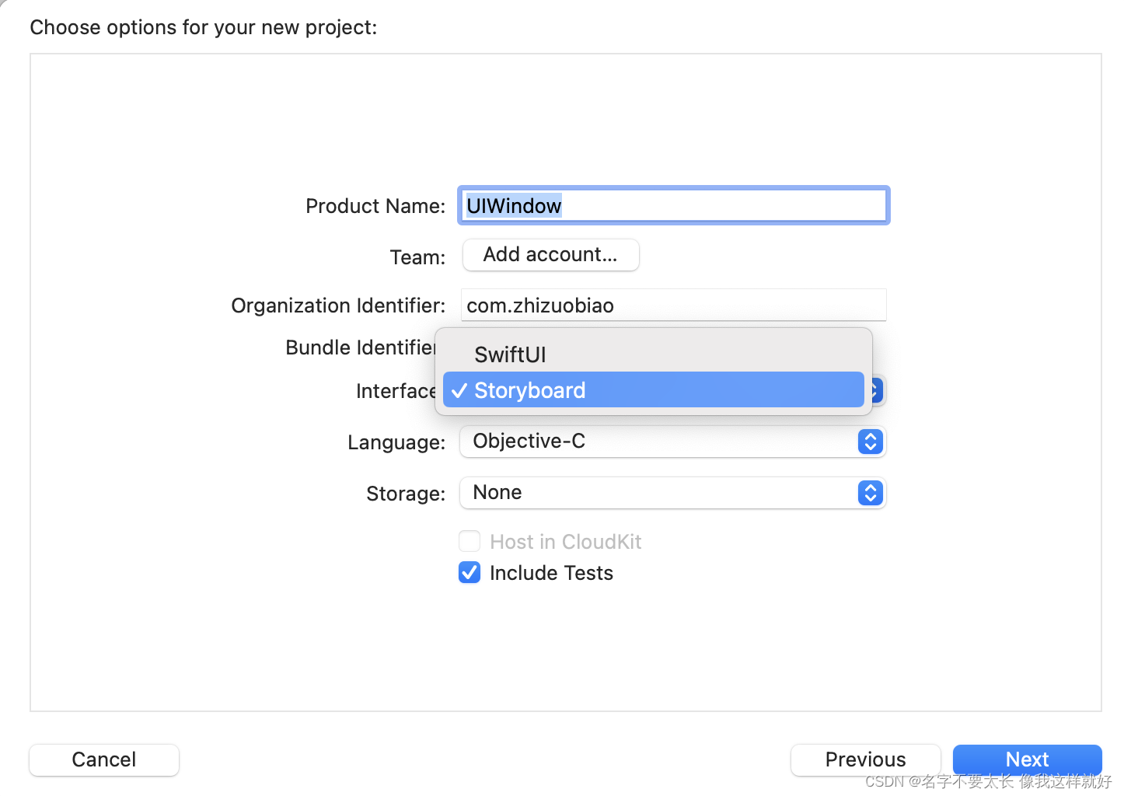The image size is (1124, 796).
Task: Click the Include Tests label text
Action: [551, 573]
